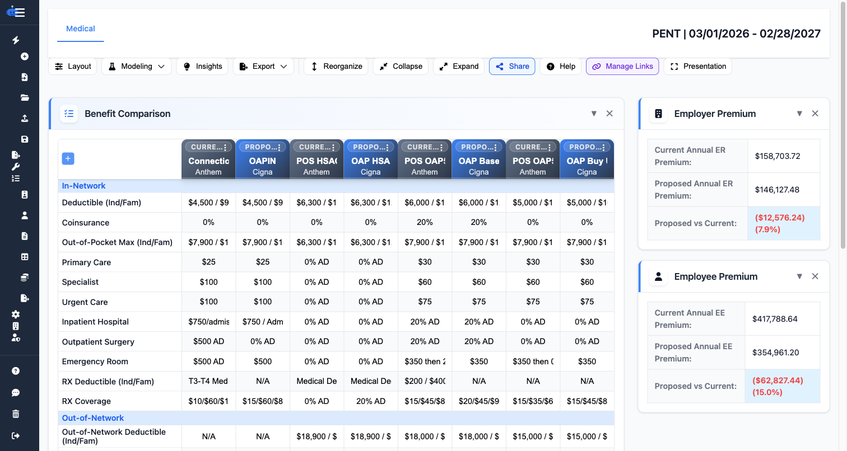
Task: Select the Medical tab
Action: [80, 28]
